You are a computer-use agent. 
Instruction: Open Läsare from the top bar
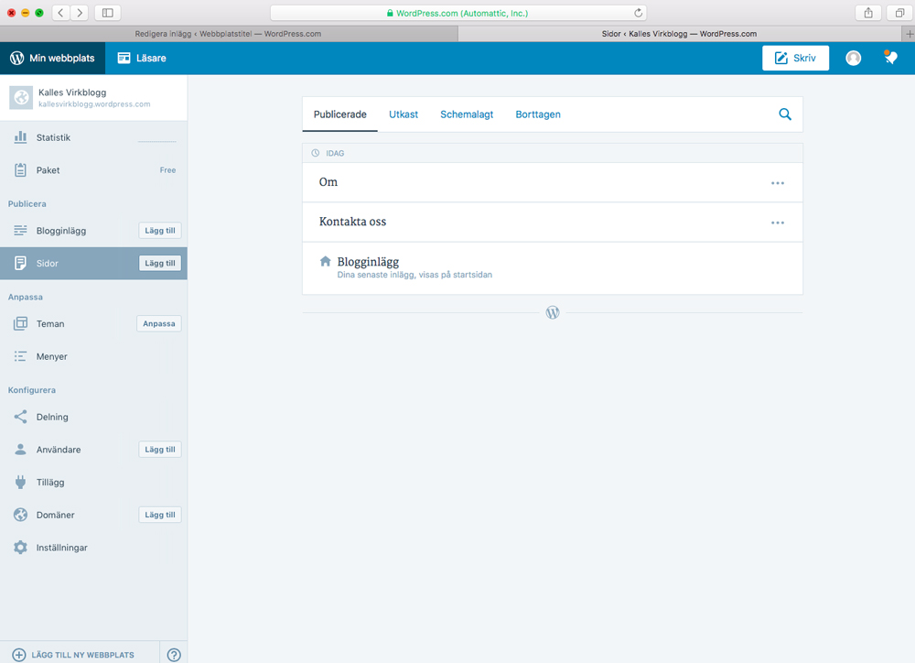[142, 58]
